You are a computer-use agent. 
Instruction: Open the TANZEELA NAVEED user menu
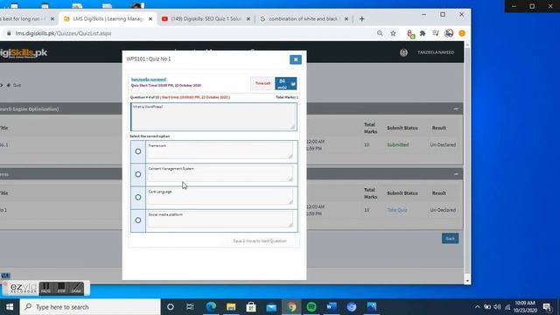436,52
